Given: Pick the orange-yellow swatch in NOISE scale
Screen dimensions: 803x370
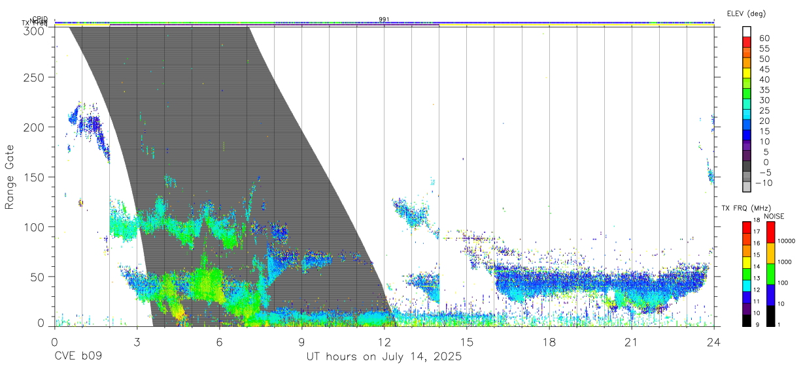Looking at the screenshot, I should coord(770,253).
